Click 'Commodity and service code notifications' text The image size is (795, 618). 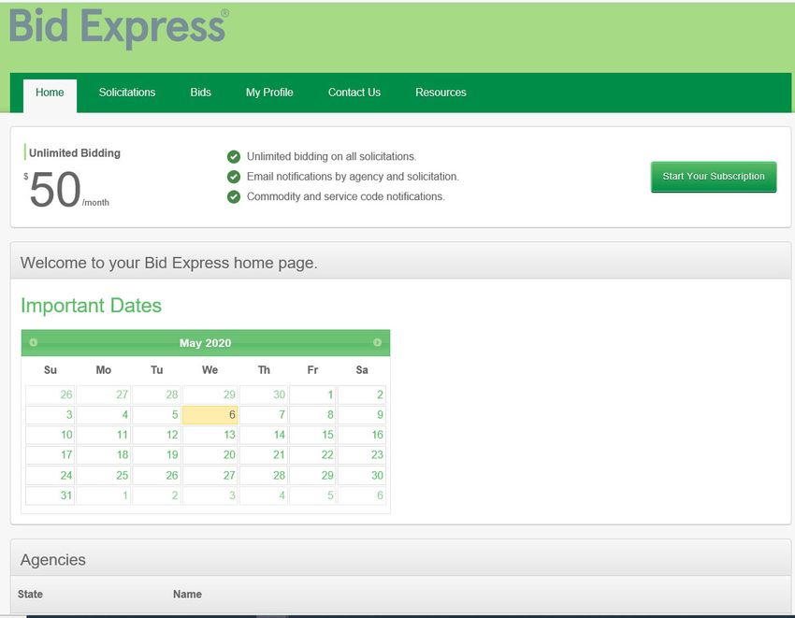click(346, 196)
